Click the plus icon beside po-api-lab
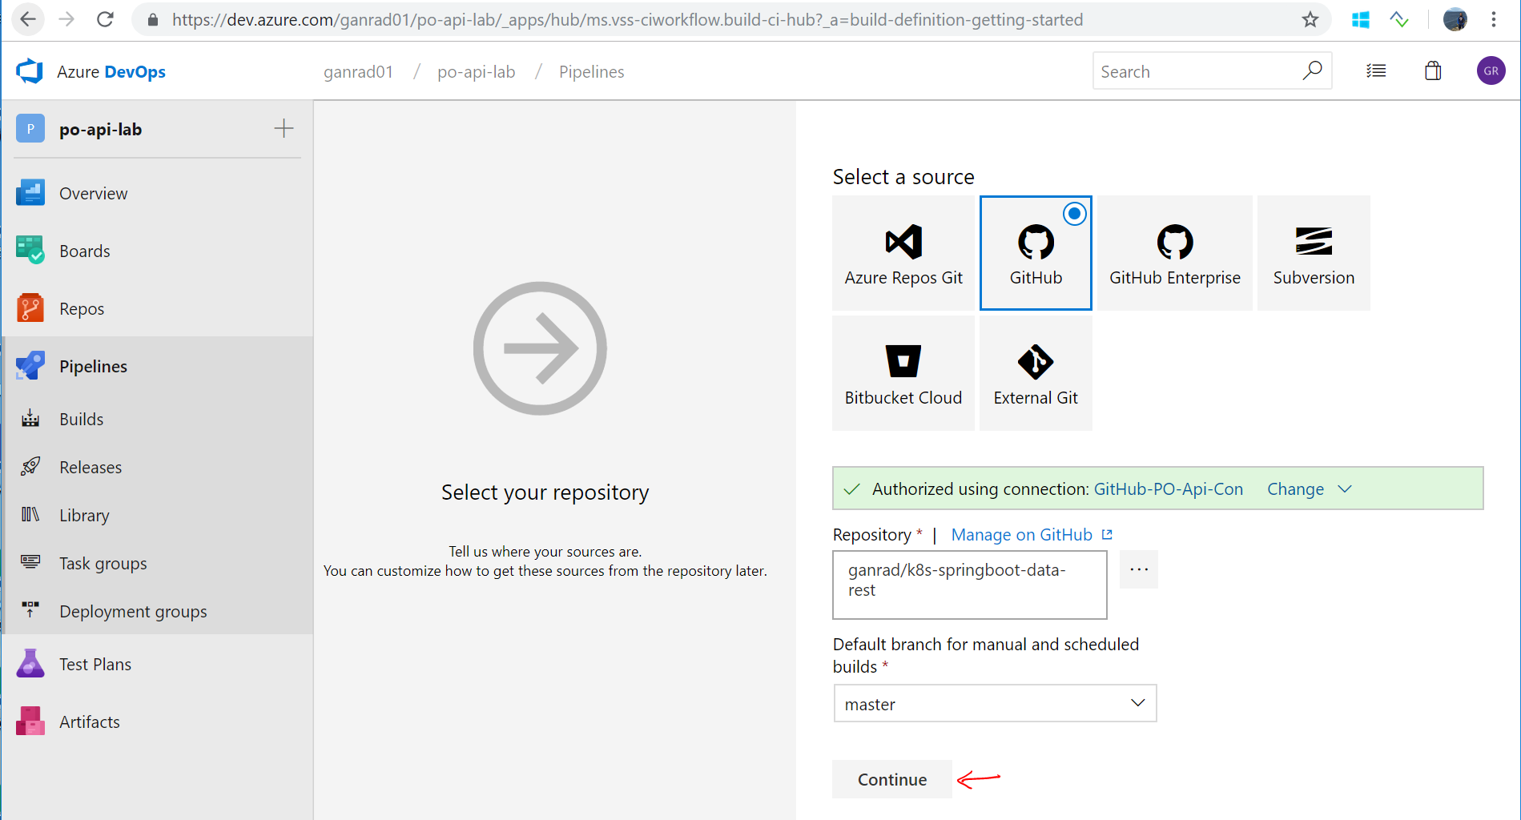Image resolution: width=1521 pixels, height=820 pixels. (x=284, y=128)
